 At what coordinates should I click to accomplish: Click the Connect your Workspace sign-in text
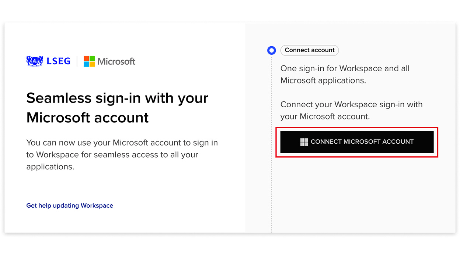(x=351, y=110)
